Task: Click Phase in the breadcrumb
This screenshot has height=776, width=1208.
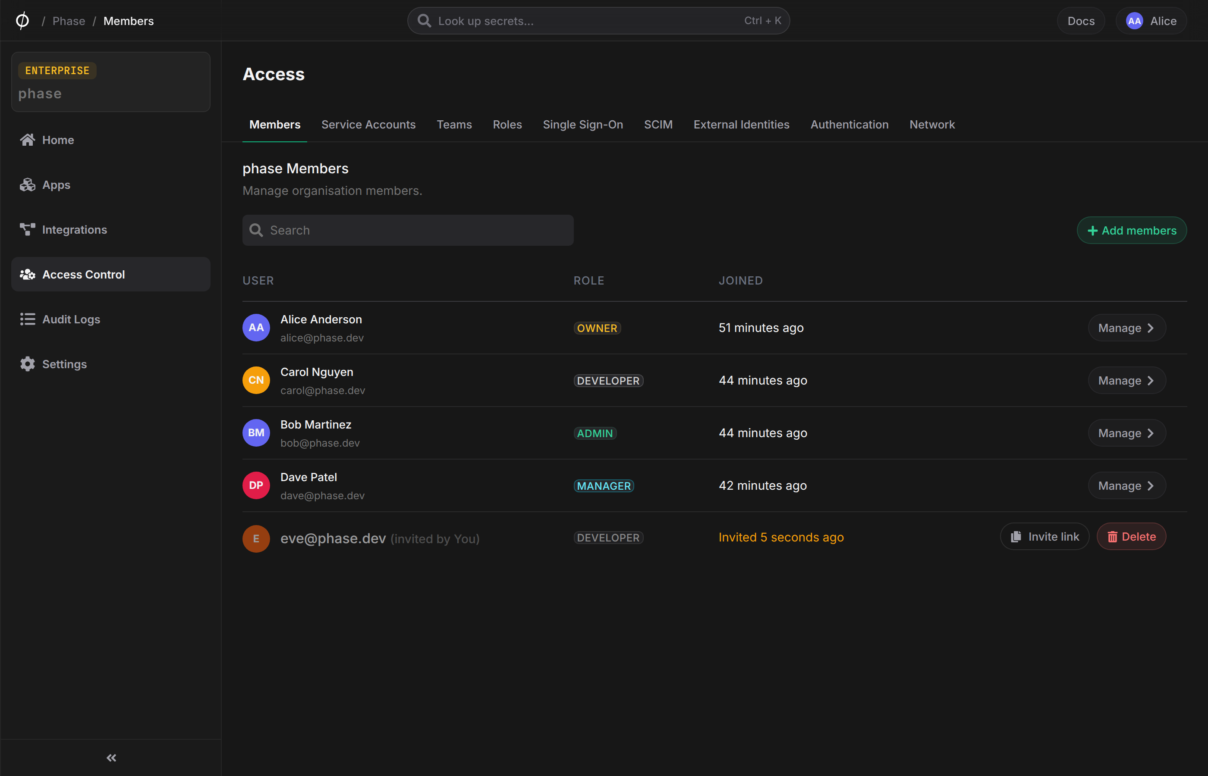Action: tap(69, 21)
